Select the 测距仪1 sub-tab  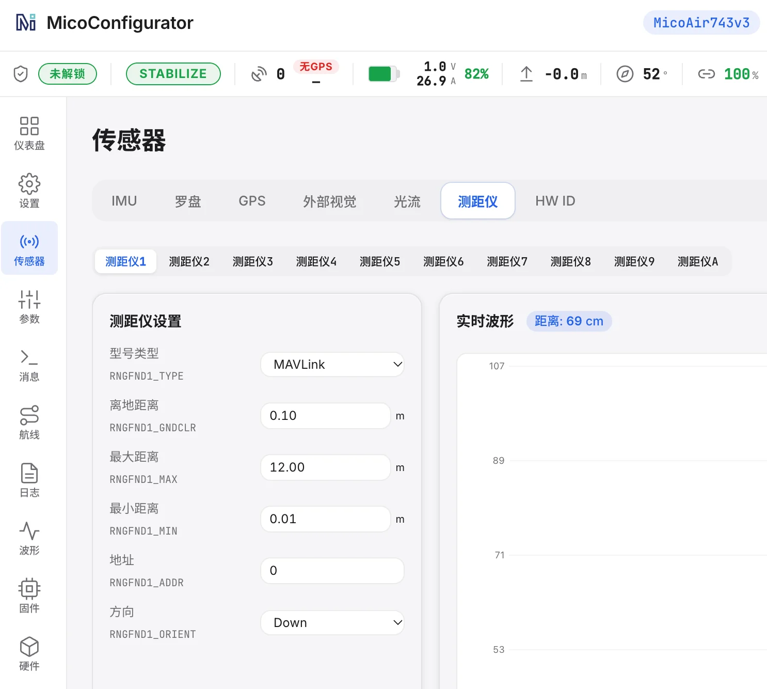coord(126,261)
